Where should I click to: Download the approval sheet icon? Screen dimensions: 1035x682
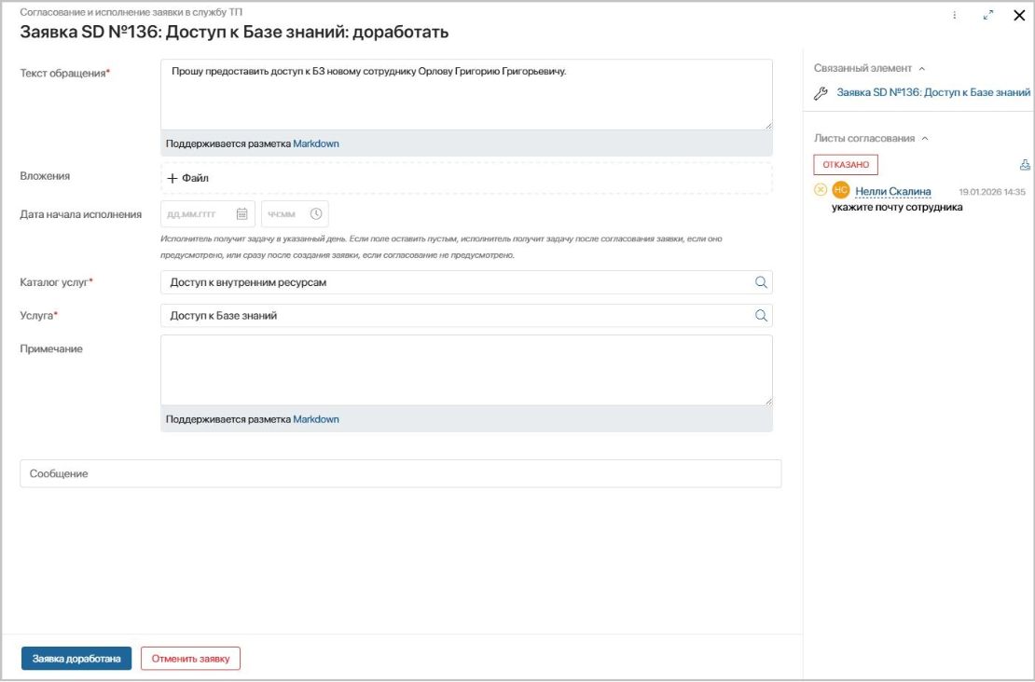(x=1025, y=164)
